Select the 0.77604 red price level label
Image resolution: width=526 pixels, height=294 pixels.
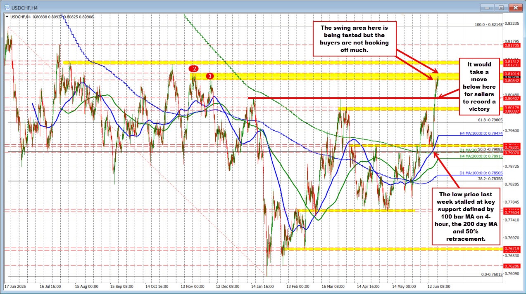(x=511, y=213)
